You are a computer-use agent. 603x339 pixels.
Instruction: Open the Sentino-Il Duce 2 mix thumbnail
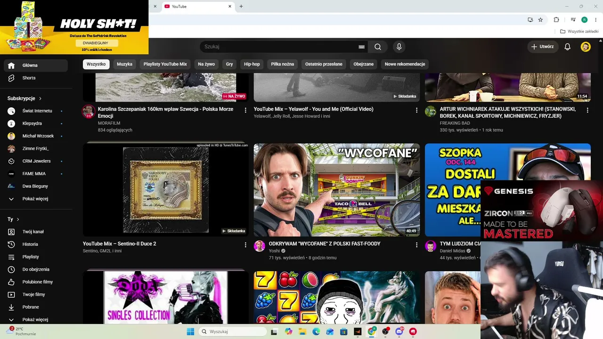click(166, 189)
